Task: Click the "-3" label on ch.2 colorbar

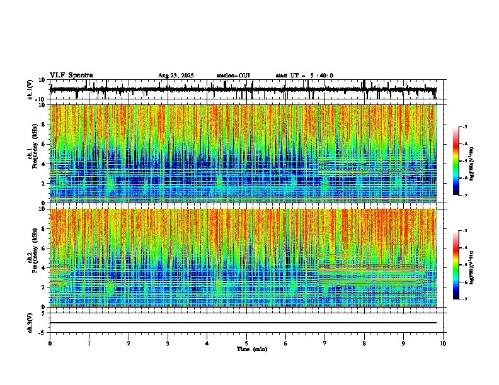Action: tap(465, 231)
